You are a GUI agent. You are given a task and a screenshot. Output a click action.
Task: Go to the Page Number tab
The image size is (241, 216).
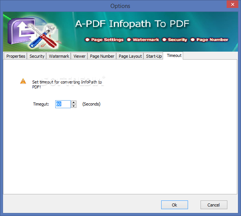click(102, 56)
